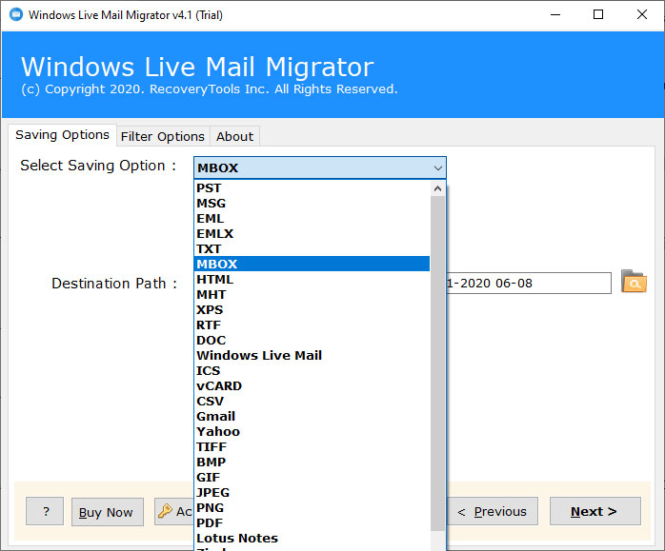This screenshot has height=551, width=665.
Task: Choose TIFF image format
Action: pyautogui.click(x=312, y=447)
